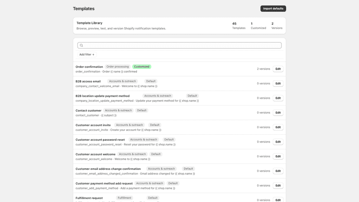Click the Import defaults button

273,9
